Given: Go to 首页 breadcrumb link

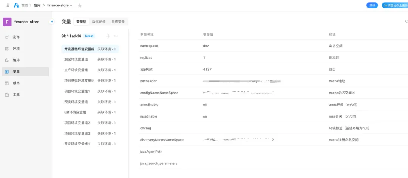Looking at the screenshot, I should pos(25,5).
